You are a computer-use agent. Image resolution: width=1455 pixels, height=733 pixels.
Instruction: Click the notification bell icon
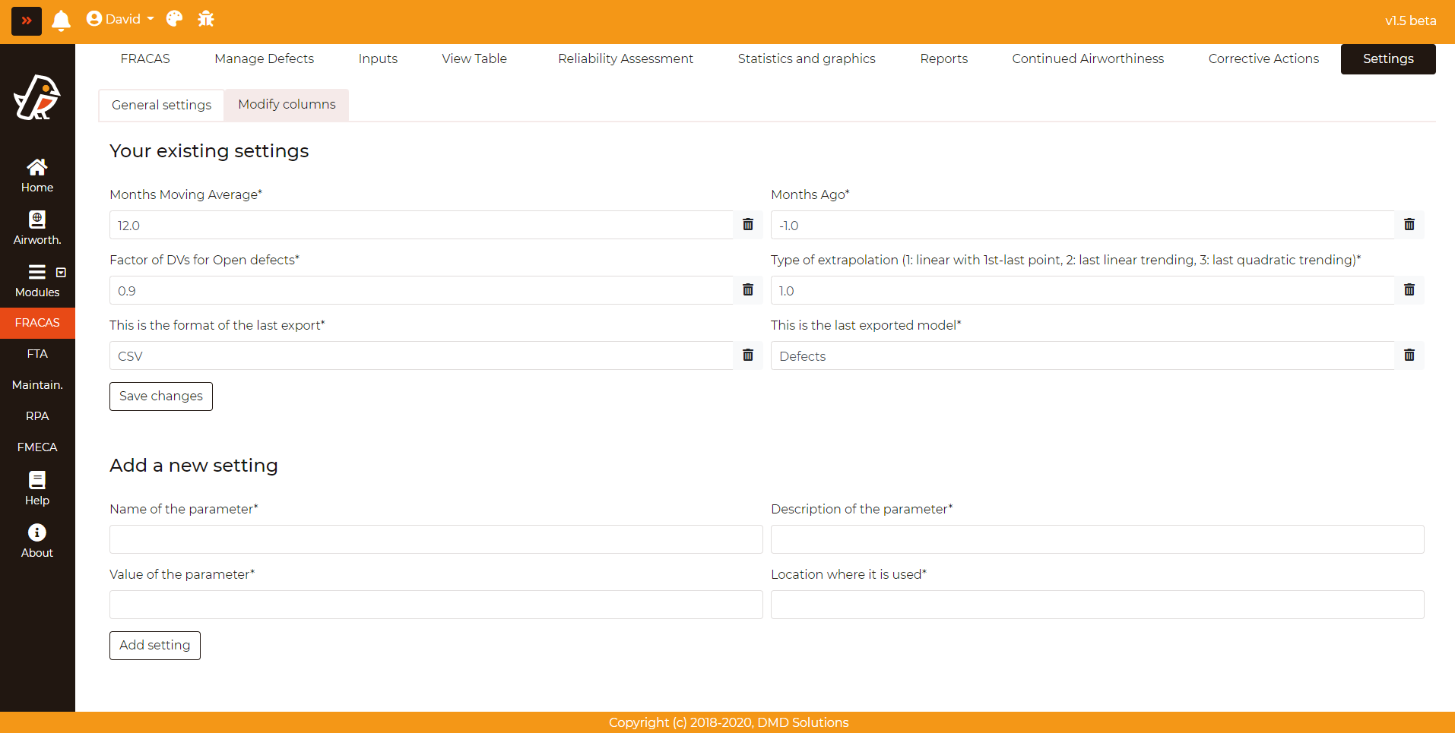[x=61, y=21]
